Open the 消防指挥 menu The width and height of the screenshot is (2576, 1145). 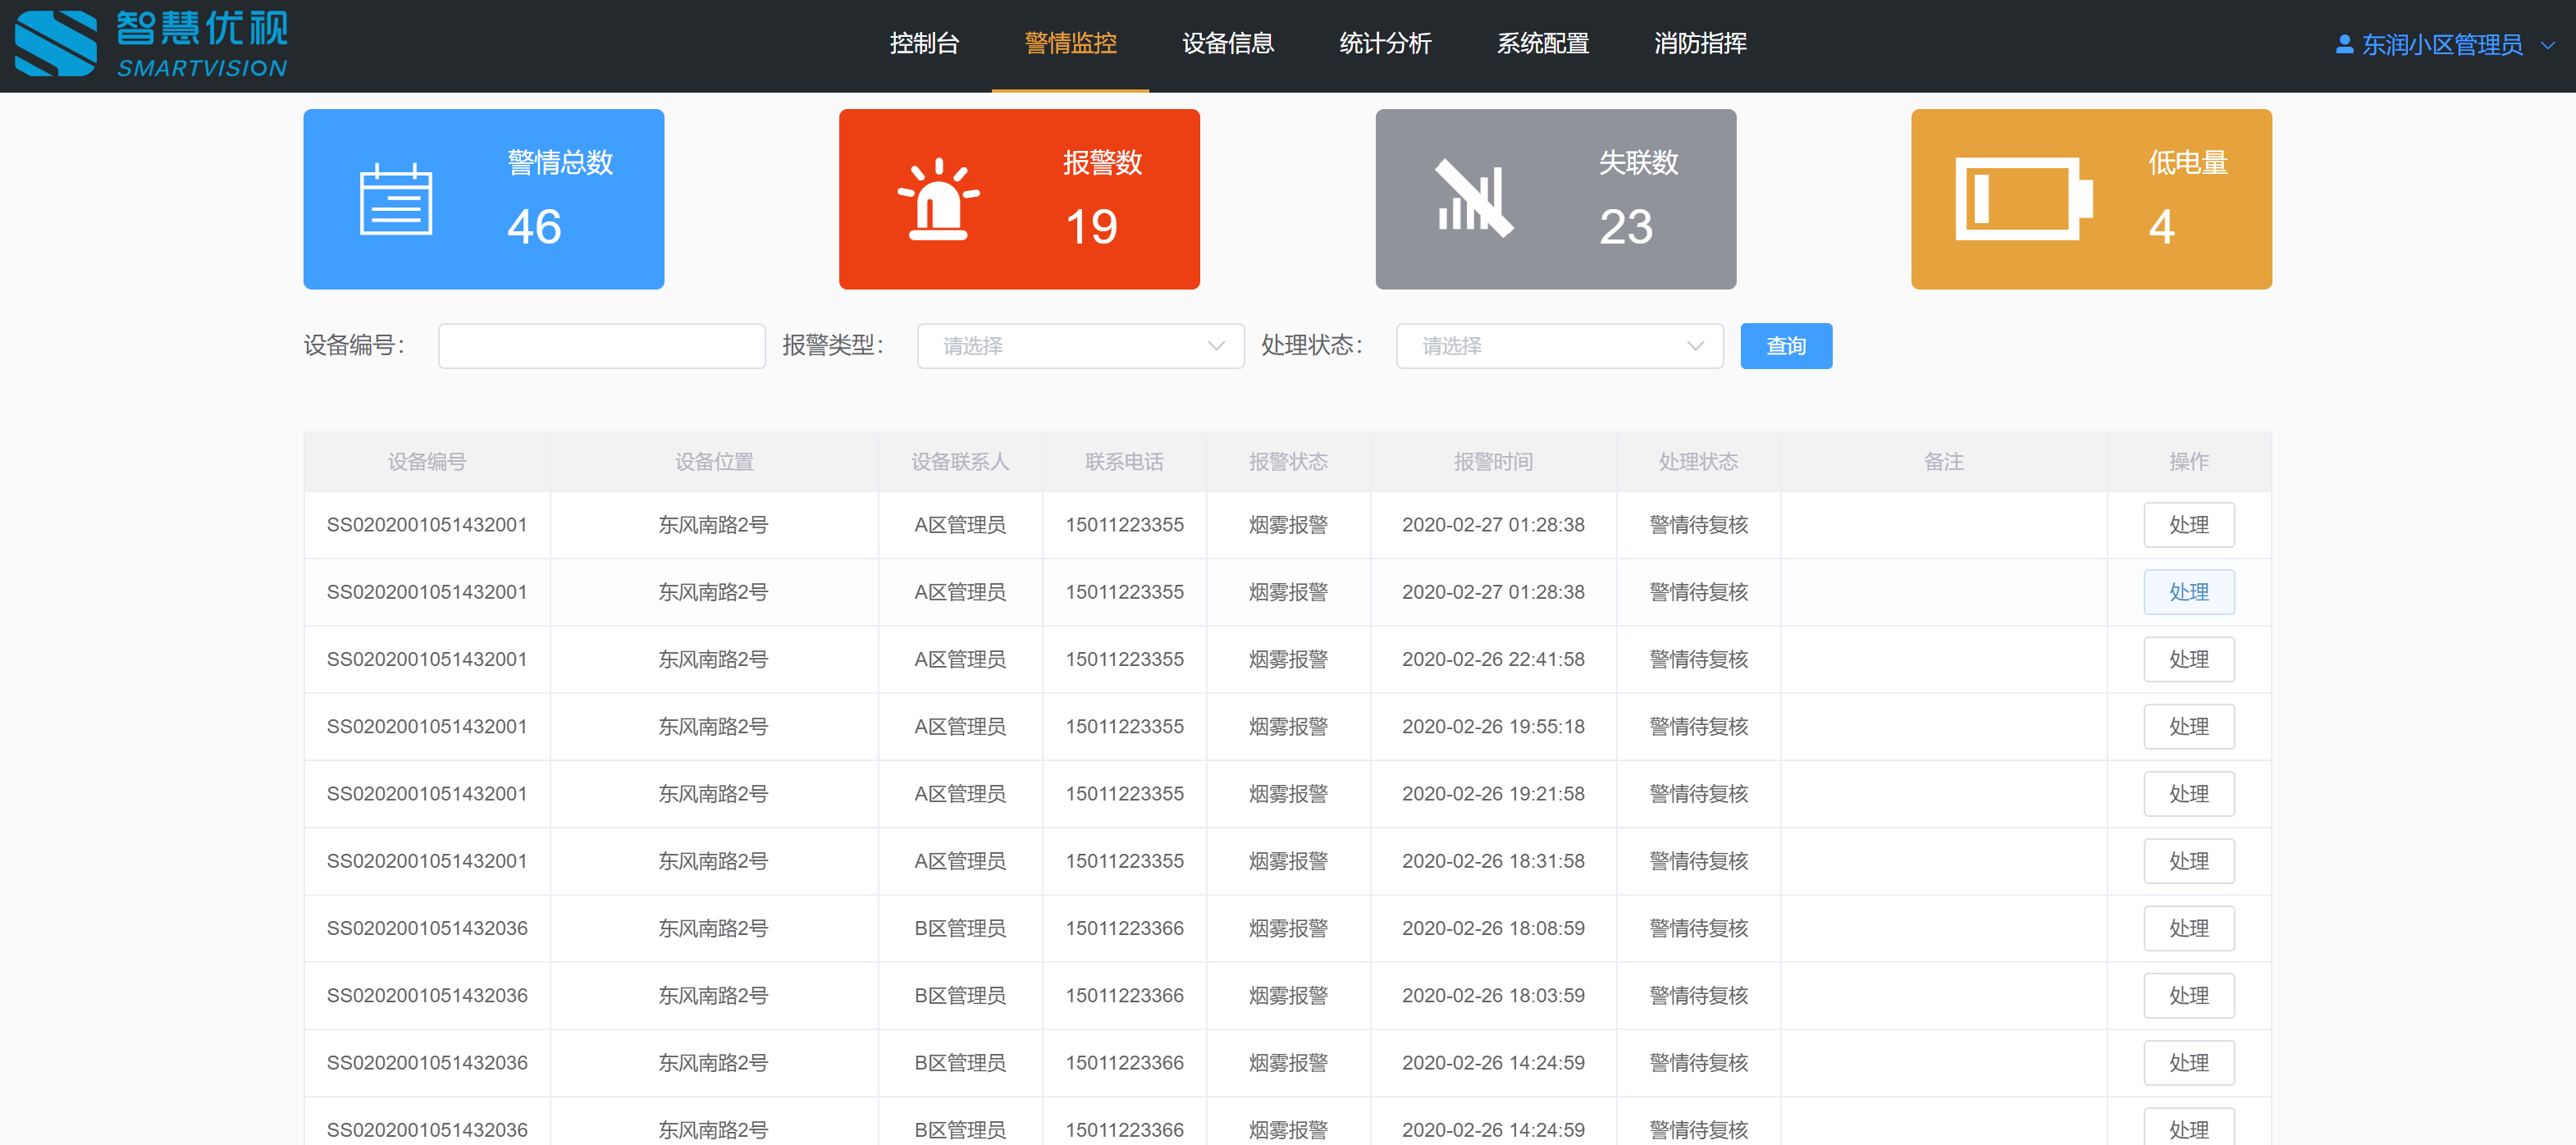(1700, 44)
